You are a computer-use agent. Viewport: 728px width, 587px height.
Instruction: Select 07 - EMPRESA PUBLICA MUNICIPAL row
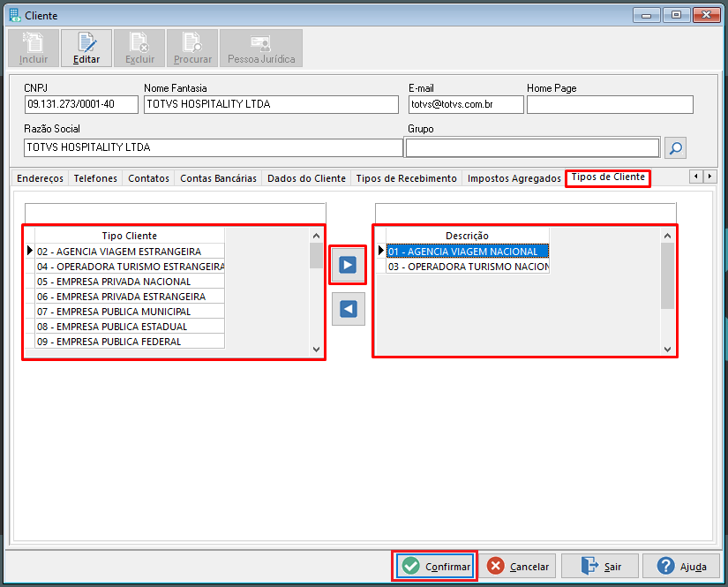130,312
